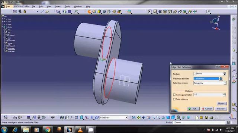
Task: Click the Chamfer icon
Action: click(x=94, y=11)
